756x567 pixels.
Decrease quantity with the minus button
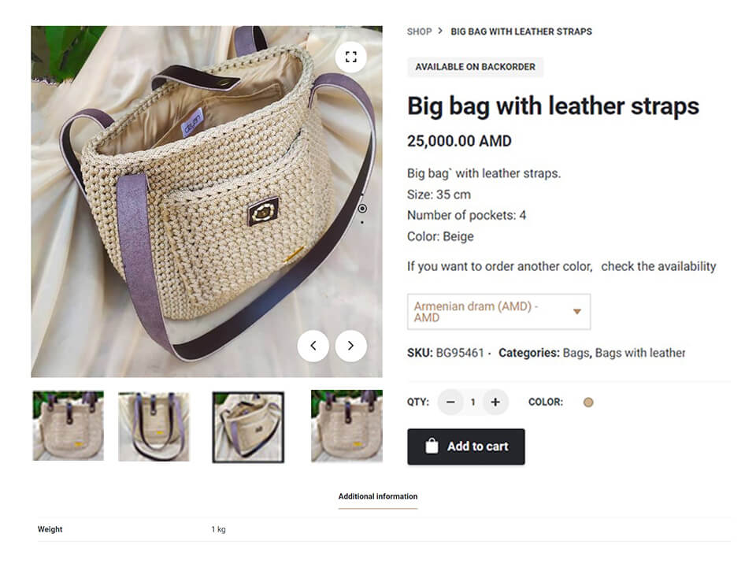click(450, 402)
